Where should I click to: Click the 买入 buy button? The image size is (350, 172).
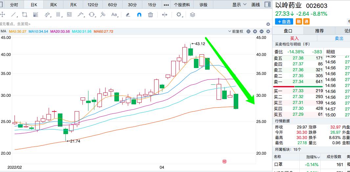[294, 38]
